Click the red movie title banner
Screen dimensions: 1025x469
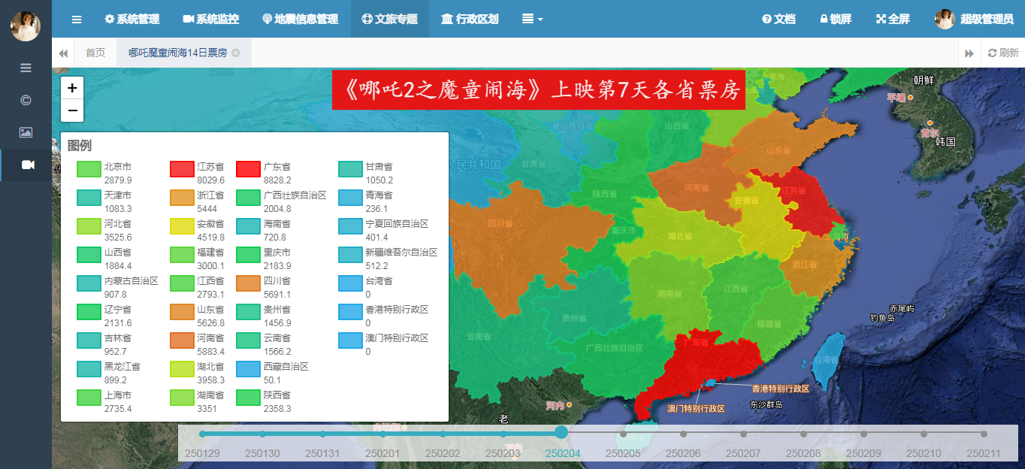click(x=538, y=90)
